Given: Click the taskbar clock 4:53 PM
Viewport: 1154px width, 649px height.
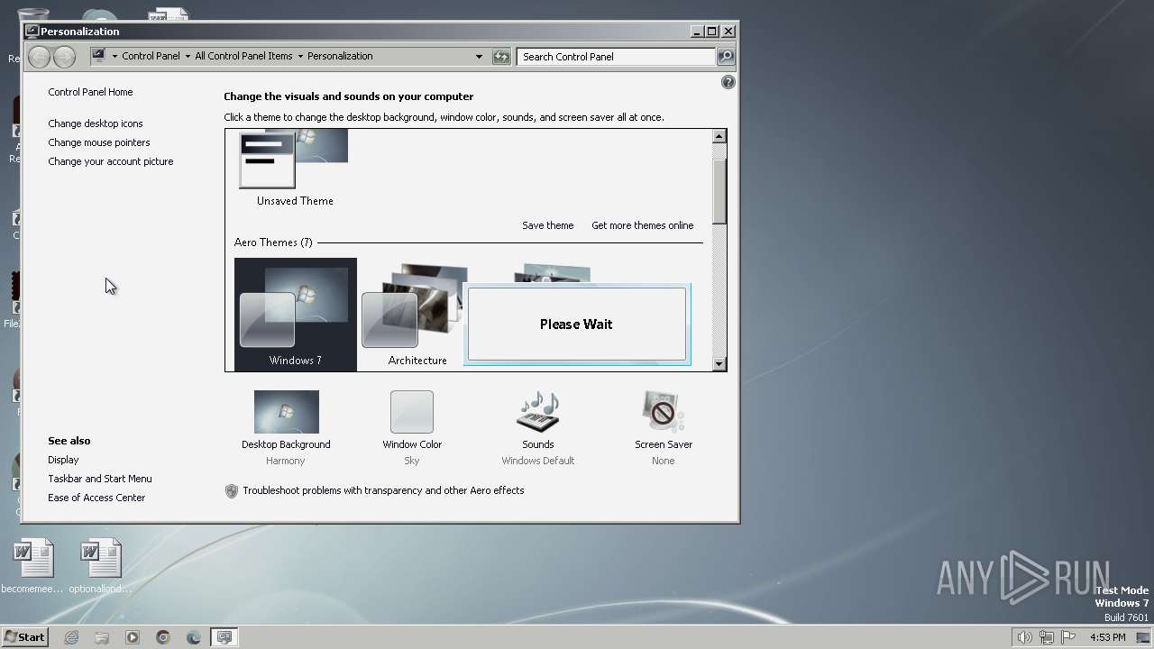Looking at the screenshot, I should click(x=1107, y=637).
